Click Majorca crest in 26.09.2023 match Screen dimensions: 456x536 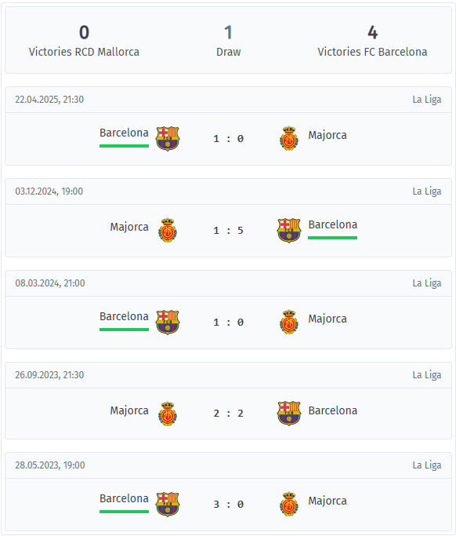[168, 414]
